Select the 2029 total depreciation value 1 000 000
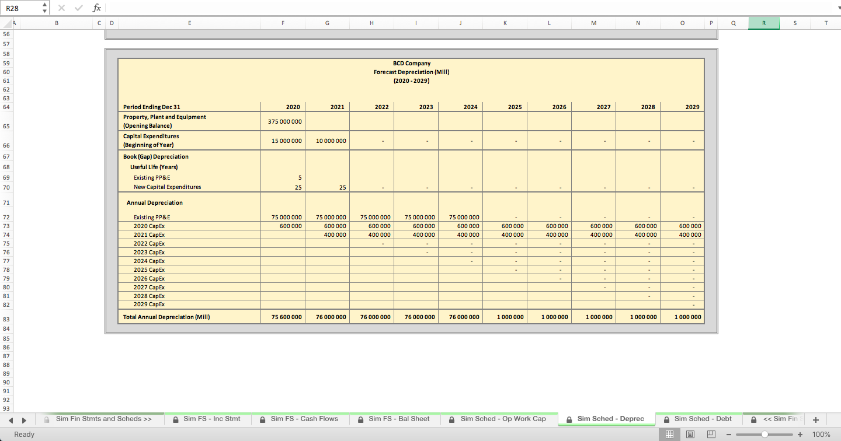This screenshot has width=841, height=441. (682, 317)
